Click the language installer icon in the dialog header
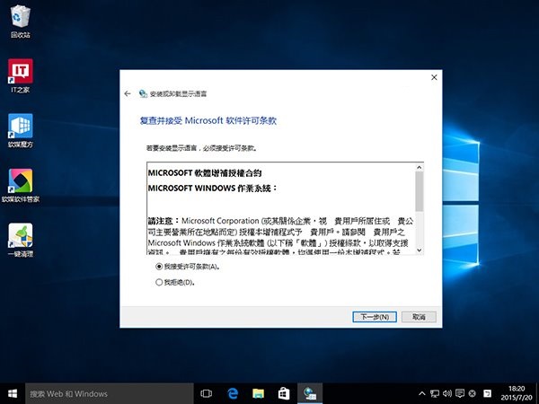 tap(143, 93)
